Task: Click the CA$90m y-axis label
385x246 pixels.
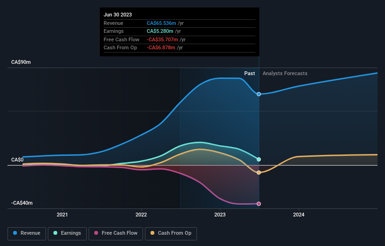Action: point(21,62)
